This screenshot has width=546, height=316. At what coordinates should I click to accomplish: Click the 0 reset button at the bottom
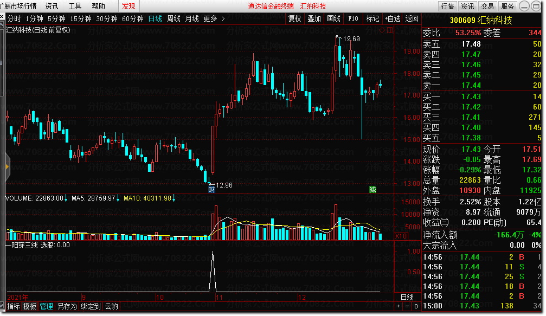tap(416, 307)
